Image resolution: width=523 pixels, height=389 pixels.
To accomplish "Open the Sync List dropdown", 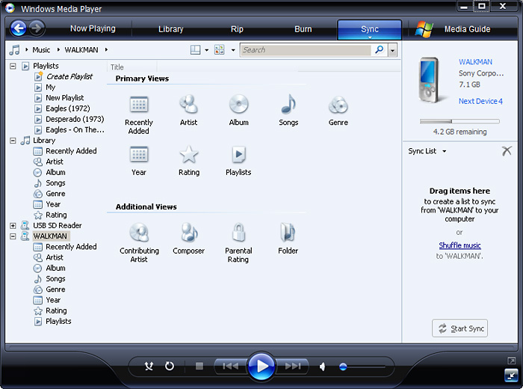I will click(x=445, y=151).
